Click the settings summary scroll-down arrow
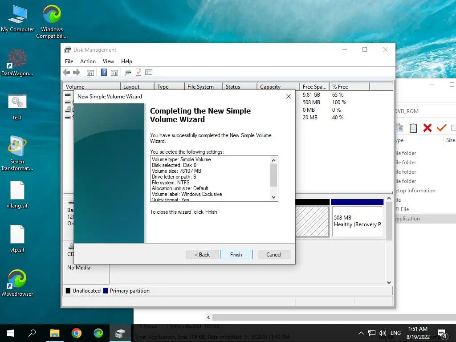 274,197
